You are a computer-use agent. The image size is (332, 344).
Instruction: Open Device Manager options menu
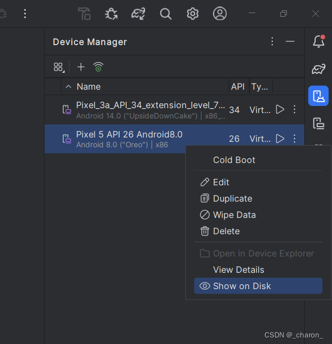272,41
